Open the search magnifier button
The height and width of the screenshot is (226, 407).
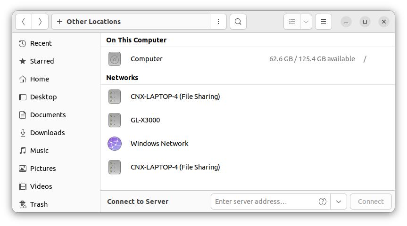238,22
